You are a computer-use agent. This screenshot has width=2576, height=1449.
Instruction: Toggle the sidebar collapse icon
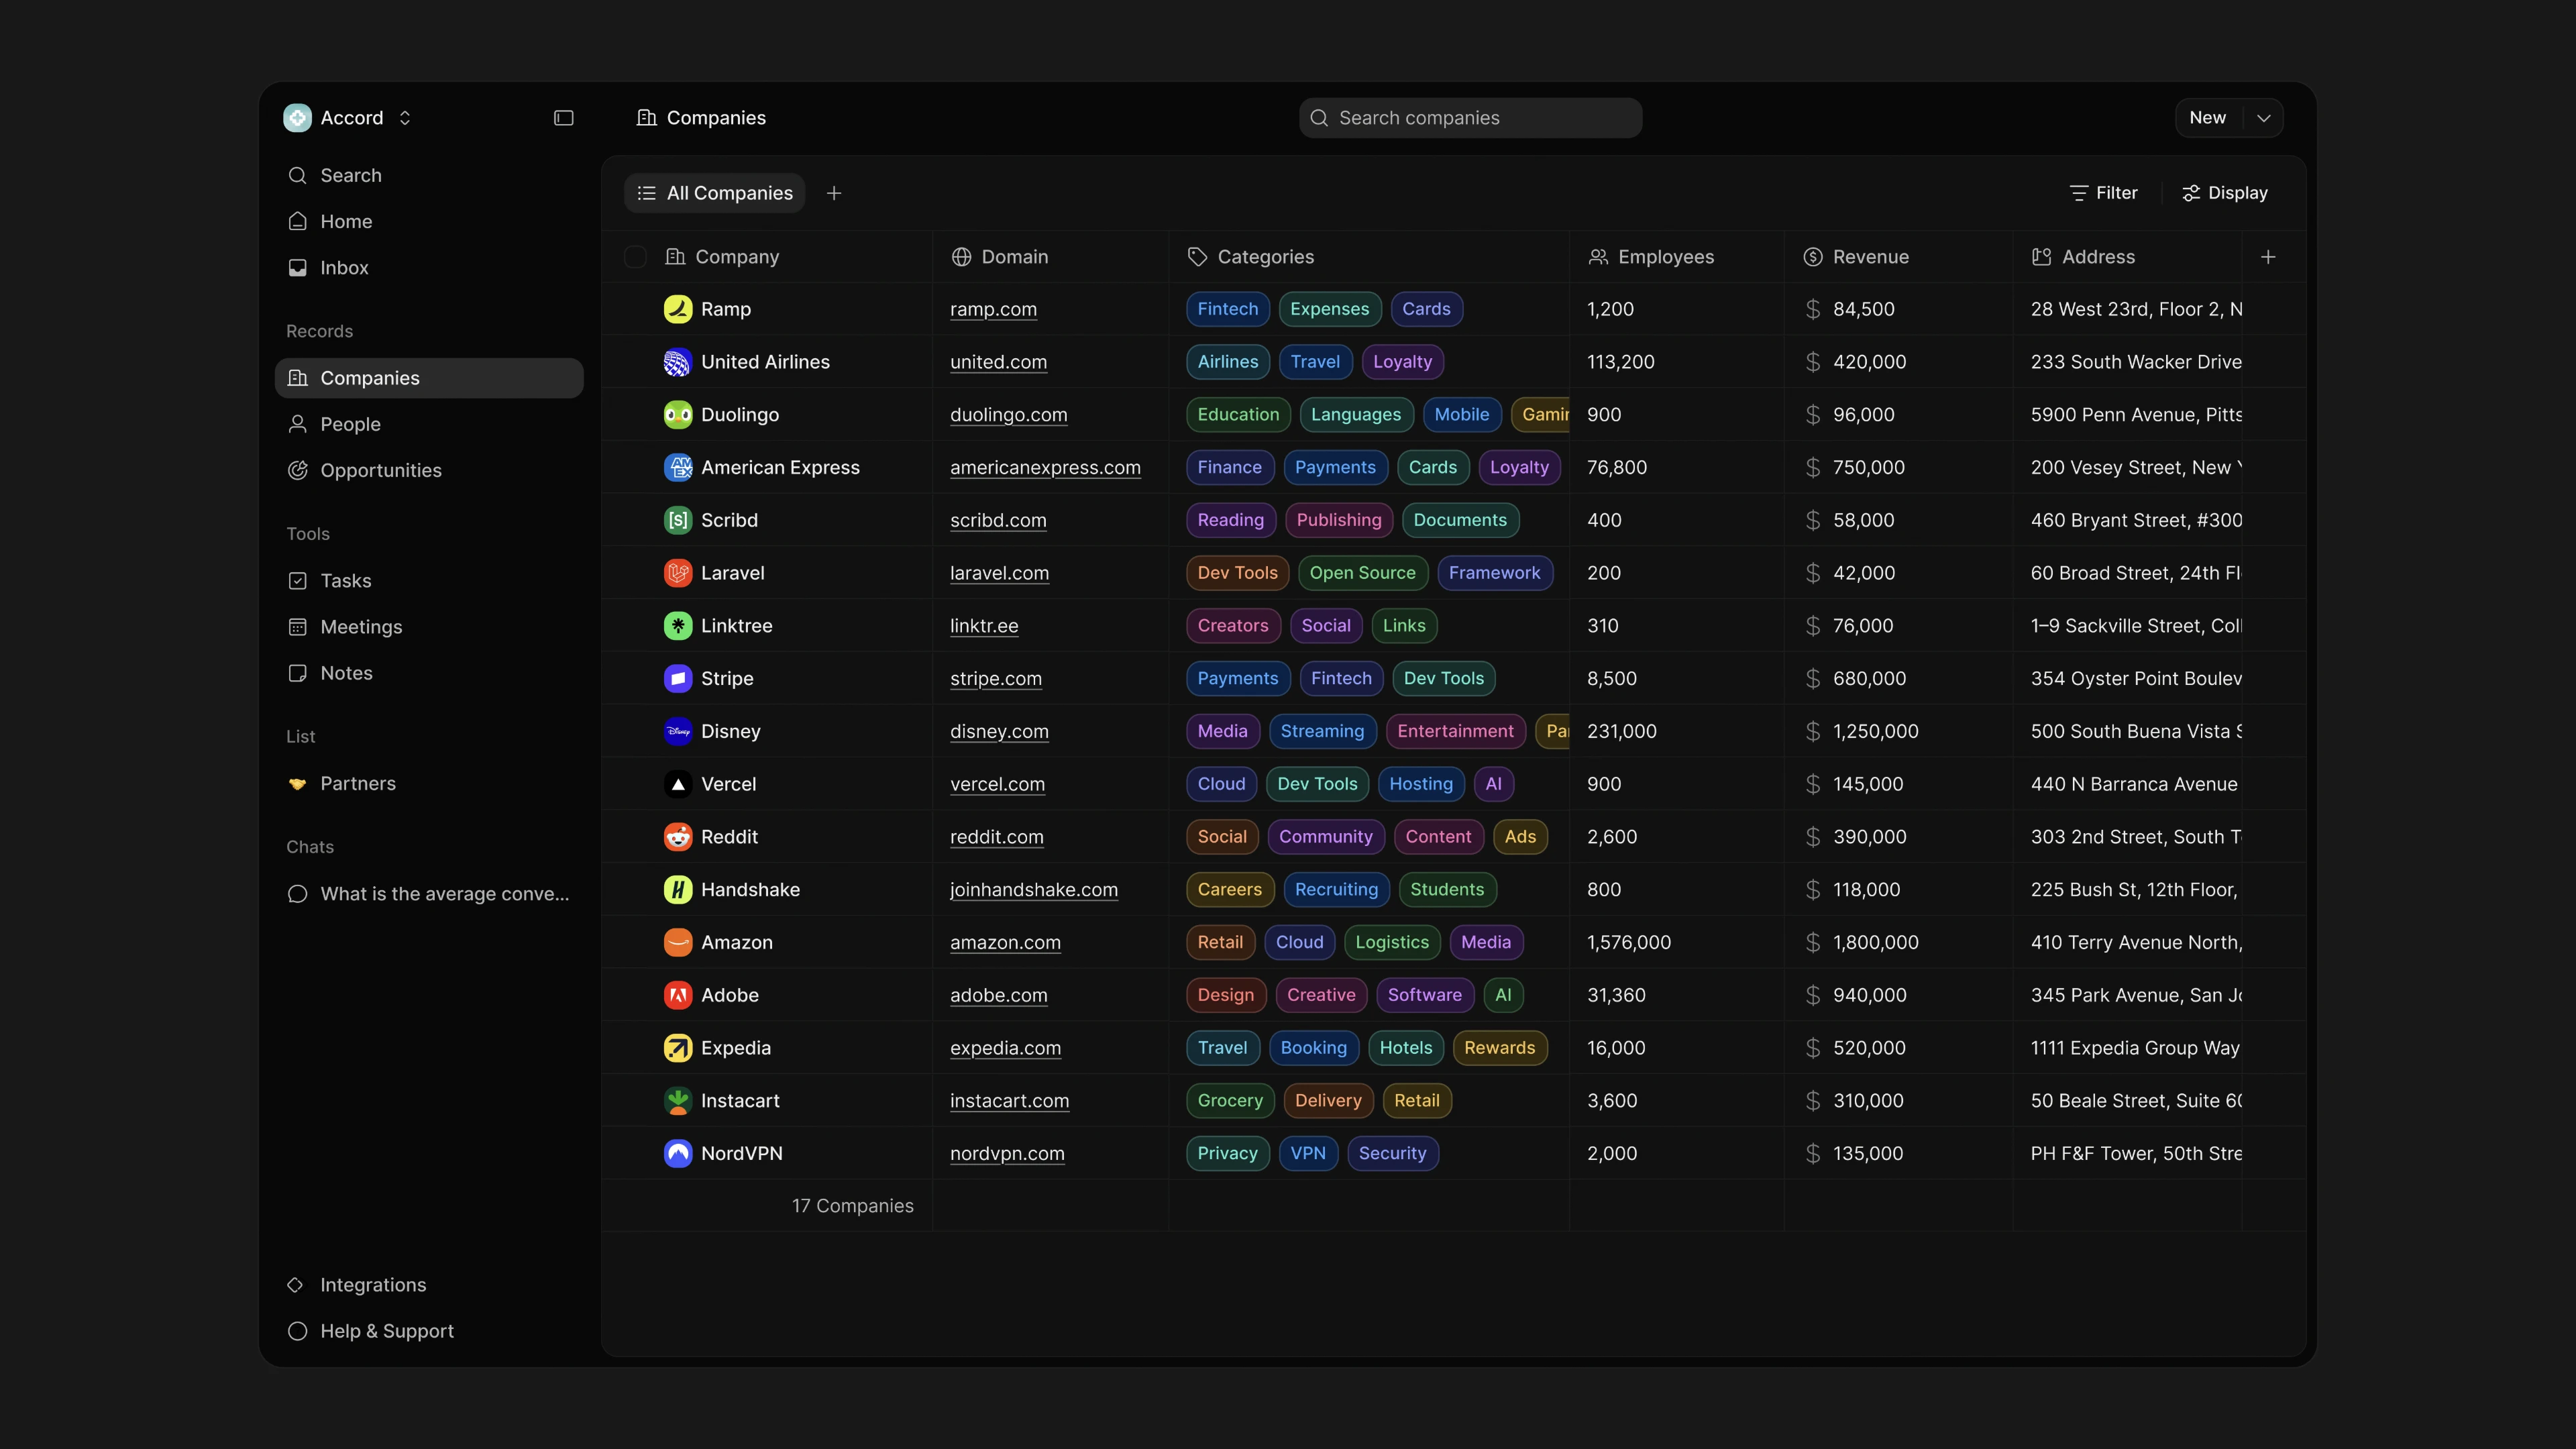[564, 118]
